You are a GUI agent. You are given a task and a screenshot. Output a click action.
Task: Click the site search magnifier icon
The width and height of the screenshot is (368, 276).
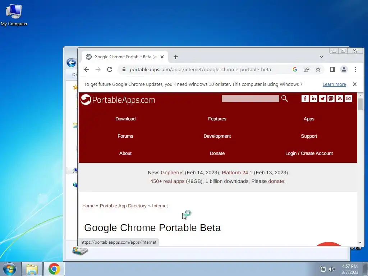pos(285,98)
